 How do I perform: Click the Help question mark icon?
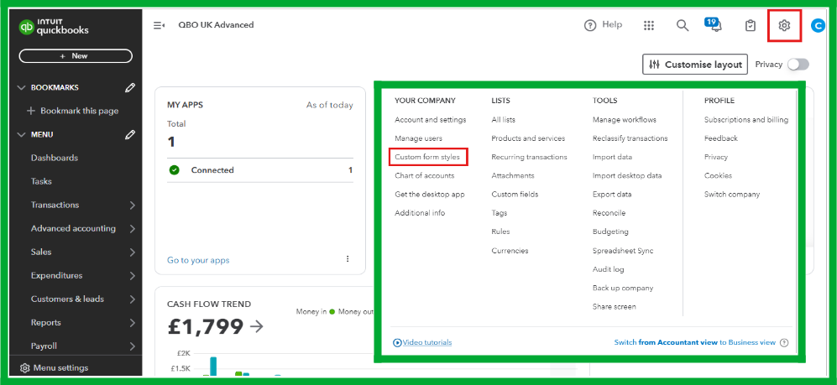pyautogui.click(x=590, y=25)
